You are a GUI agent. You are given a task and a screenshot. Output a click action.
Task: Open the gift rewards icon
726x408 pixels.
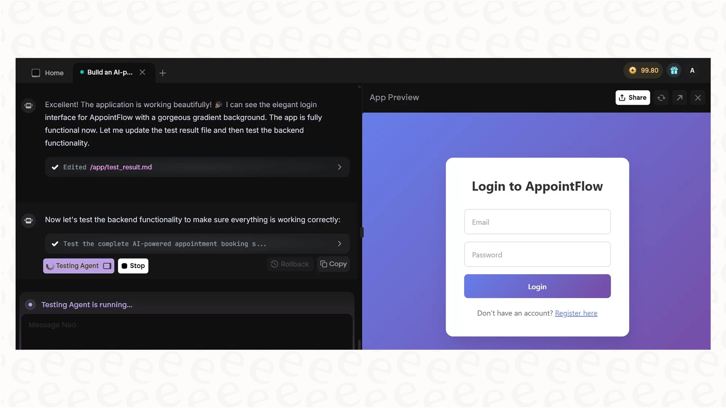tap(674, 70)
